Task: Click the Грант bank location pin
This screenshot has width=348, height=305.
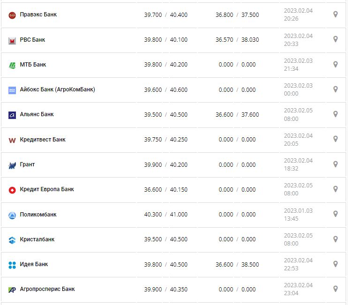Action: click(x=335, y=164)
